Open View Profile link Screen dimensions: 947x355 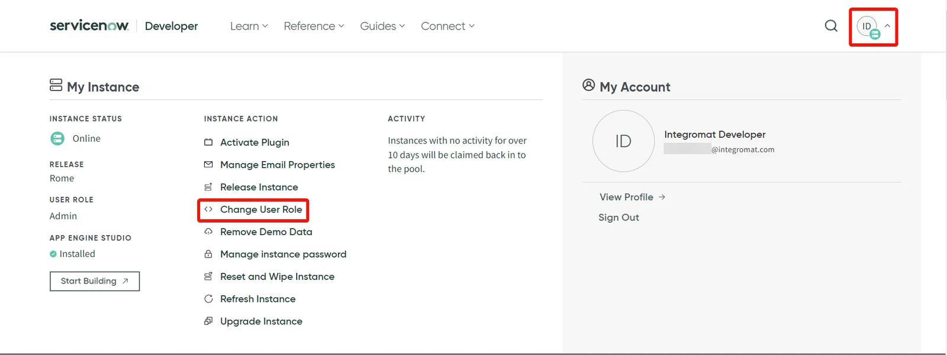click(632, 197)
